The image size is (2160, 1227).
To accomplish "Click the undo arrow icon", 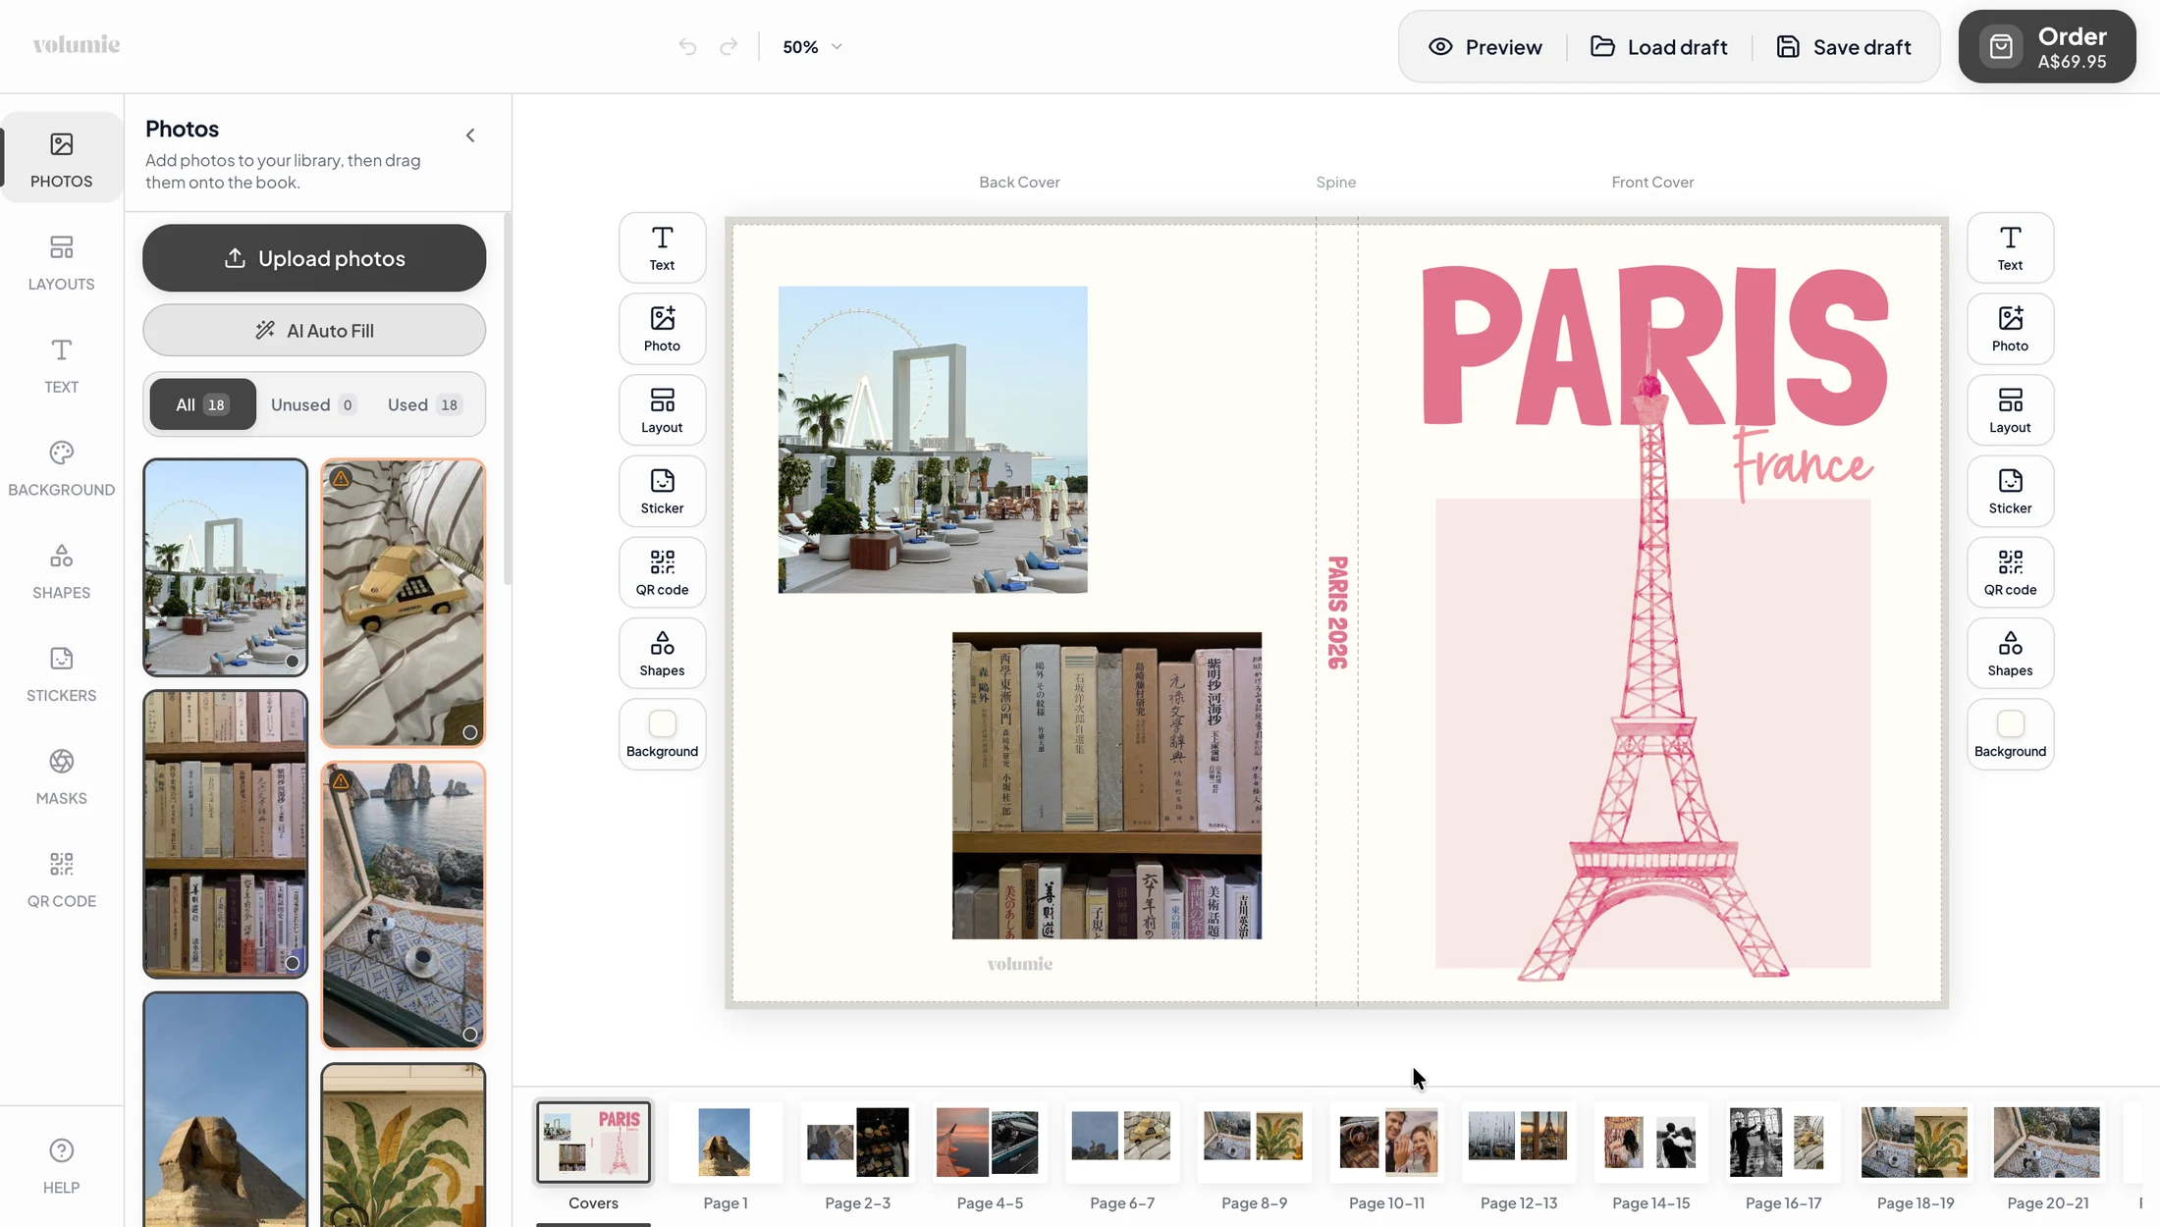I will pyautogui.click(x=687, y=46).
